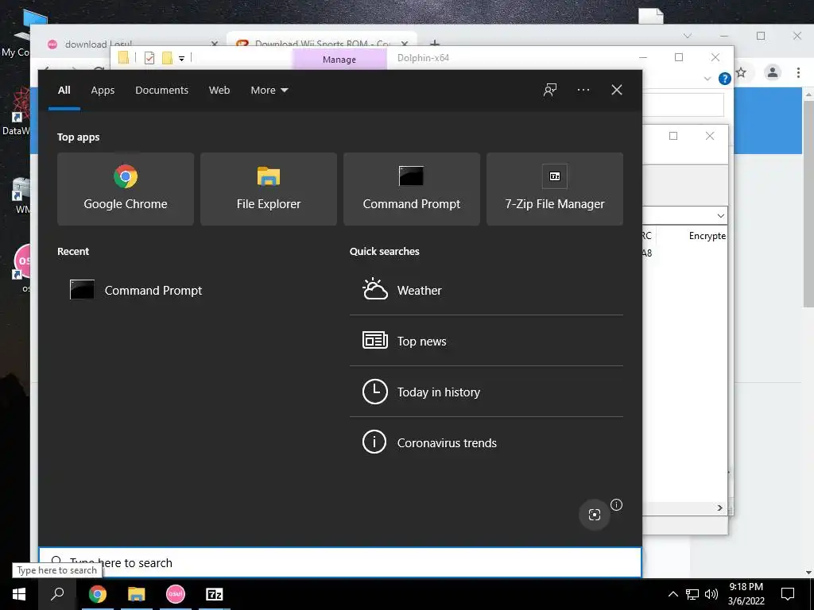Open Chrome from the taskbar
Screen dimensions: 814x610
point(97,594)
